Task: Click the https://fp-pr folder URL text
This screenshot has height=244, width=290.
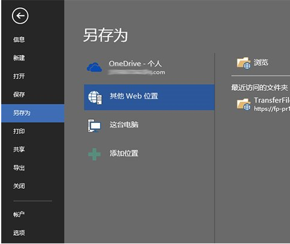Action: tap(272, 109)
